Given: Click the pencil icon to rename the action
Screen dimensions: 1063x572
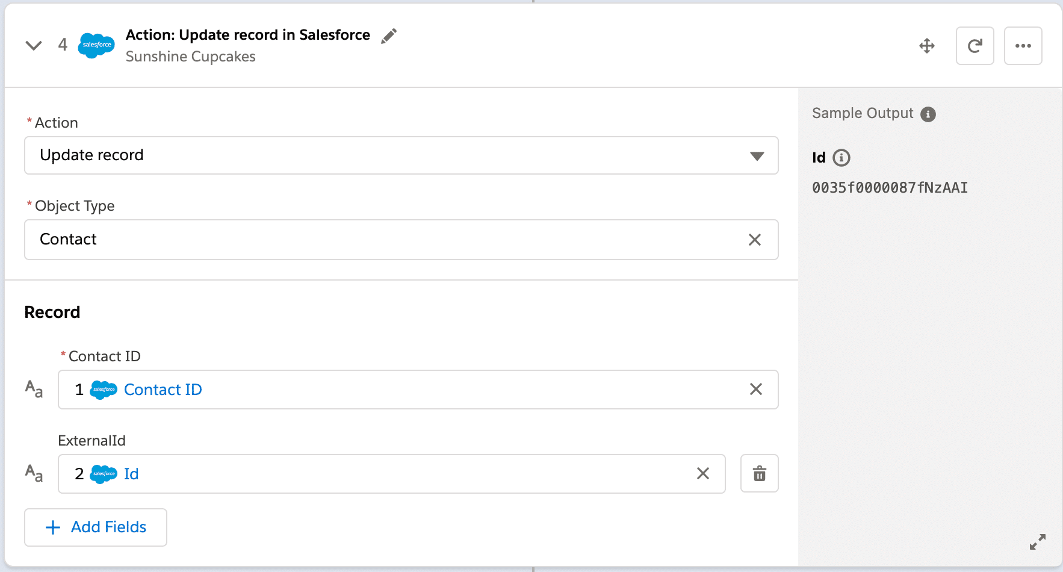Looking at the screenshot, I should (389, 36).
